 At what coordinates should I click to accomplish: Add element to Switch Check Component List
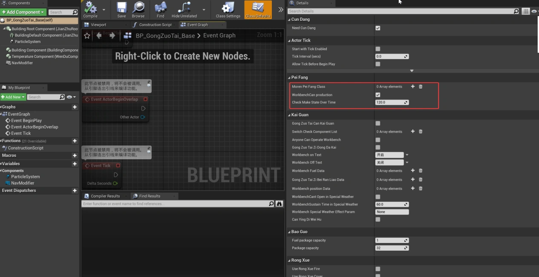coord(412,131)
